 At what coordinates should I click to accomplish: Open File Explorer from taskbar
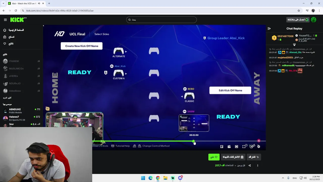(165, 178)
